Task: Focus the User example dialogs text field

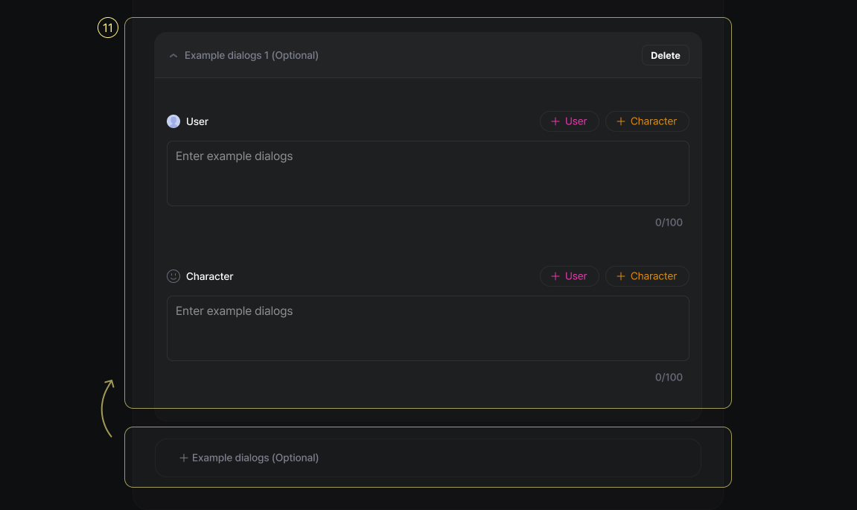Action: pos(427,173)
